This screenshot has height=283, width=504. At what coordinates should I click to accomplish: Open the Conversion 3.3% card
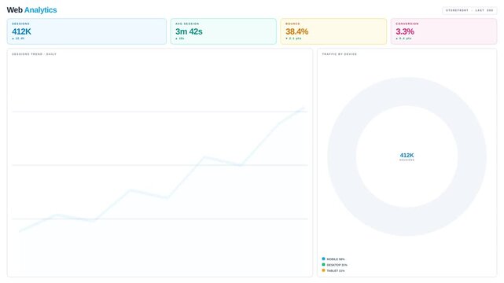[x=443, y=31]
